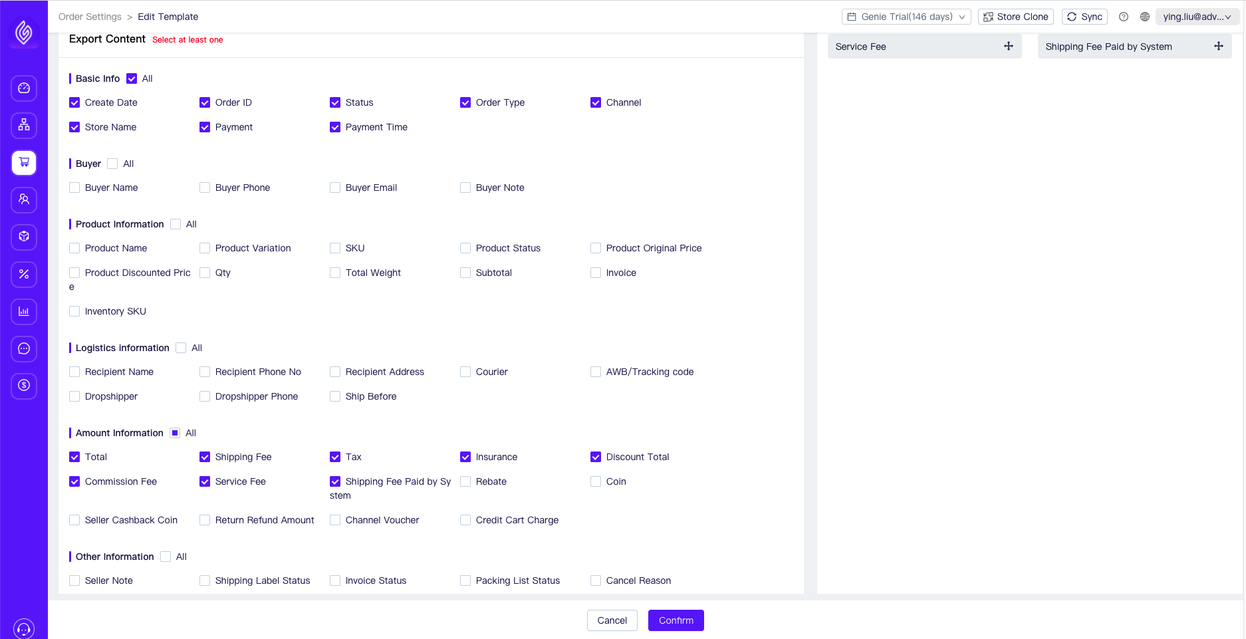Viewport: 1246px width, 639px height.
Task: Open the Genie logo home icon
Action: coord(24,32)
